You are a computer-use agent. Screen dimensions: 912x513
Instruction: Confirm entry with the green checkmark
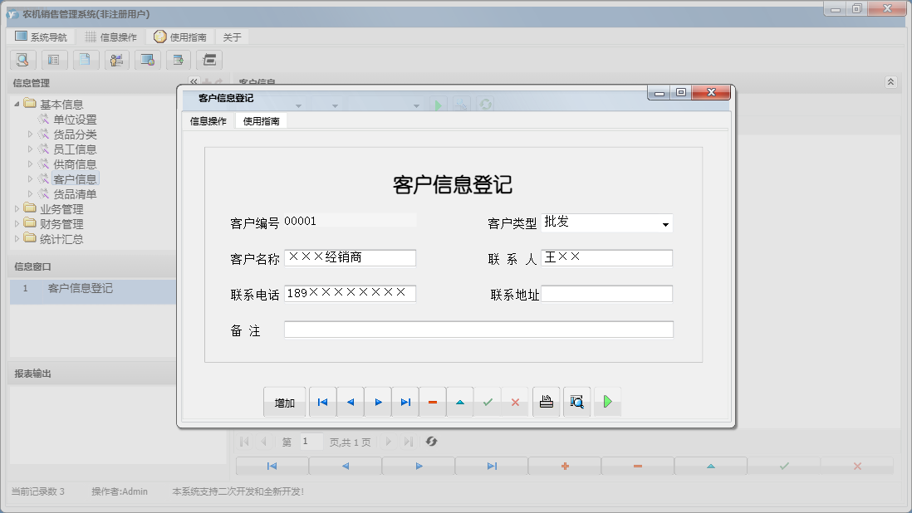(488, 401)
